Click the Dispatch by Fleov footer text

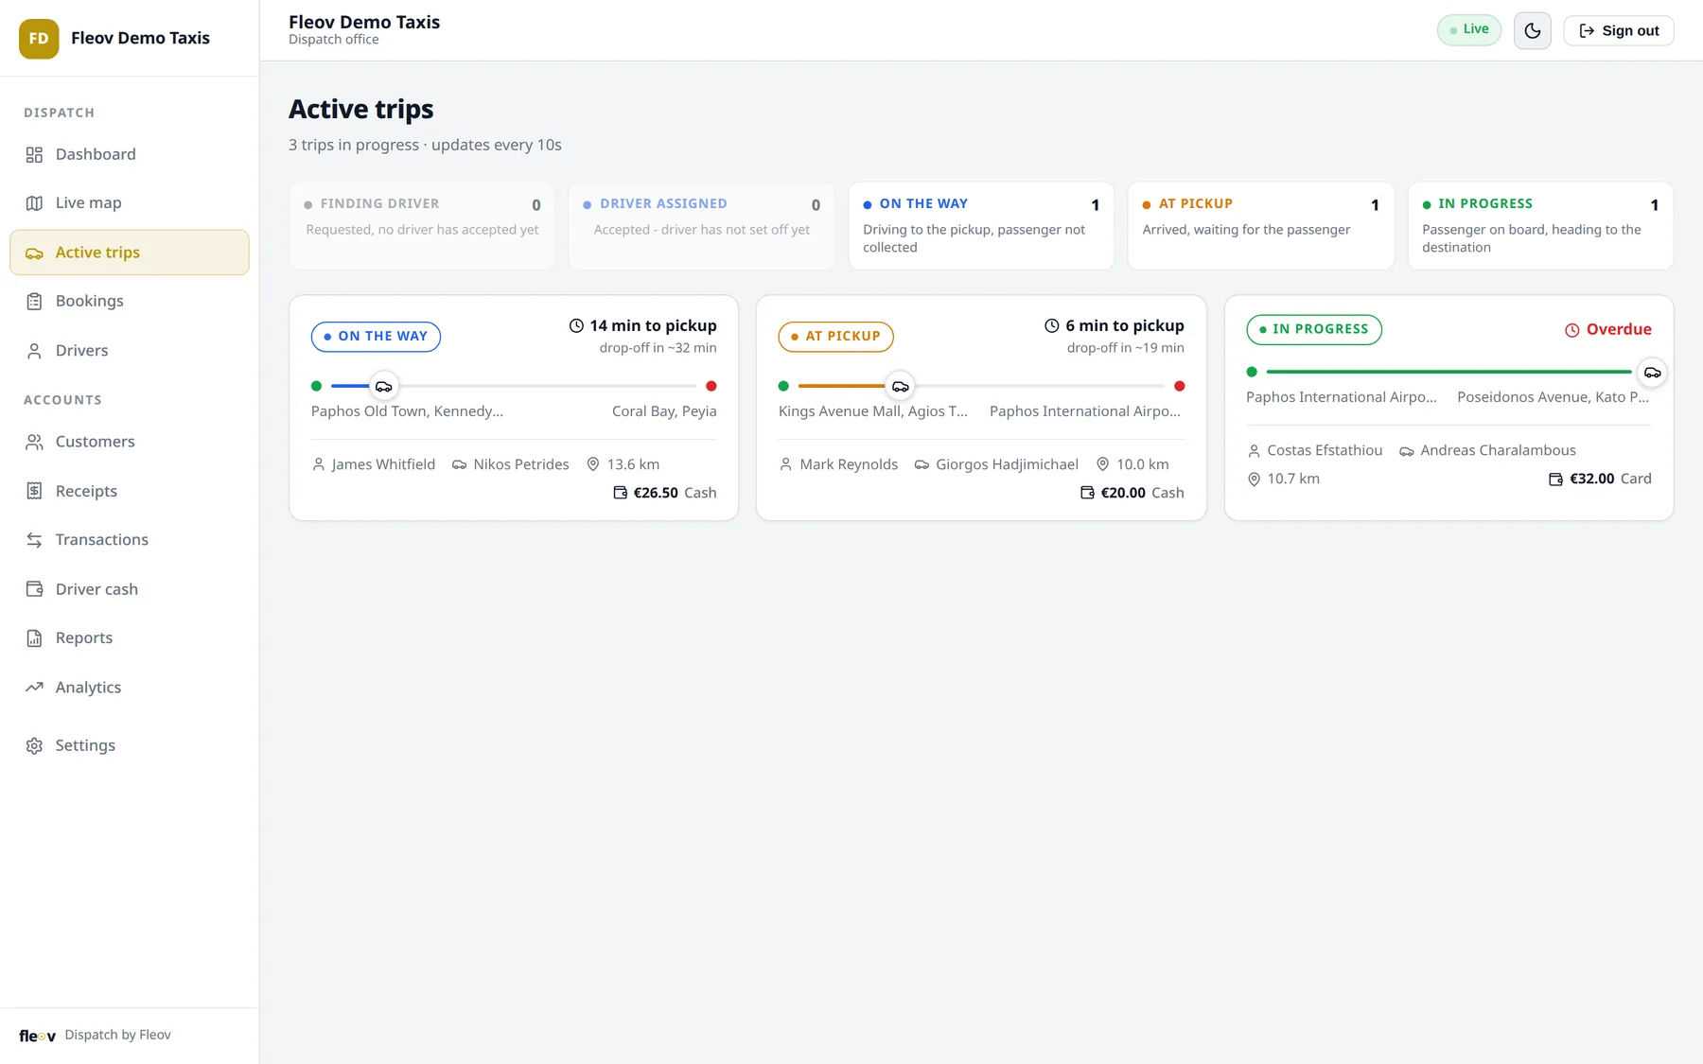pyautogui.click(x=118, y=1035)
